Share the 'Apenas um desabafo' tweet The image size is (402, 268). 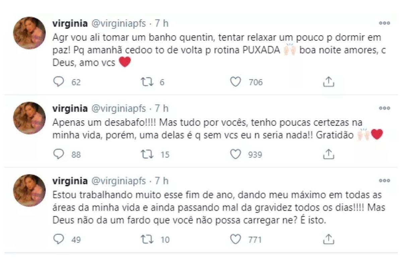click(x=329, y=154)
